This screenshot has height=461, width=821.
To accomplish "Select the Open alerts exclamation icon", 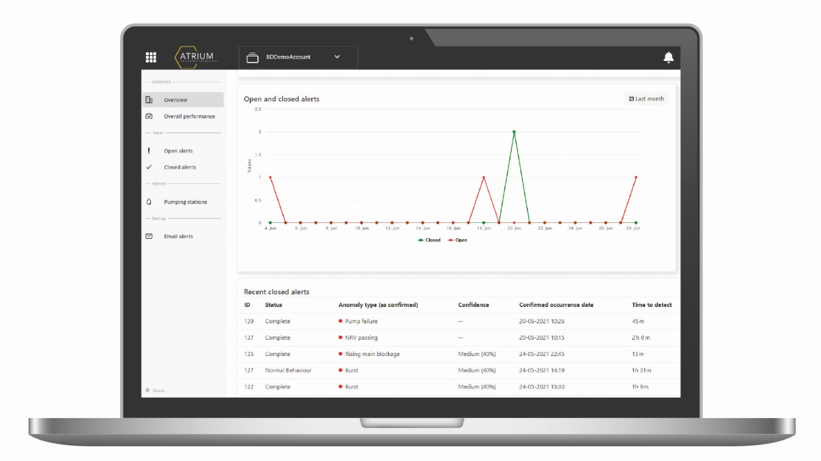I will pyautogui.click(x=148, y=151).
